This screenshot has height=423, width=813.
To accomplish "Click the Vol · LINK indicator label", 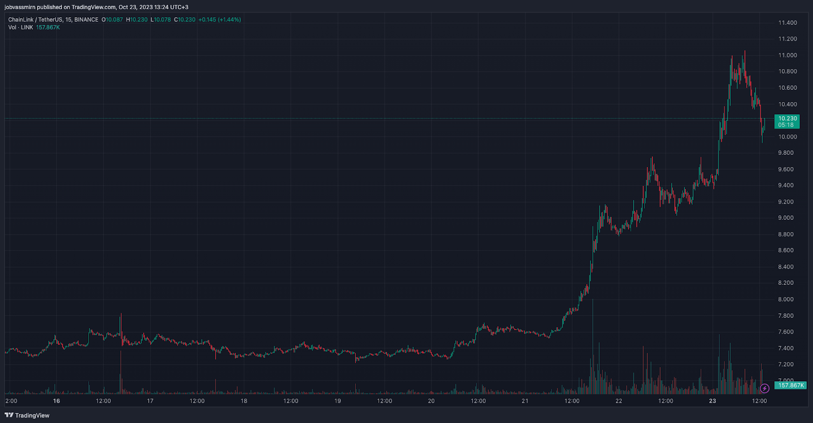I will tap(20, 27).
